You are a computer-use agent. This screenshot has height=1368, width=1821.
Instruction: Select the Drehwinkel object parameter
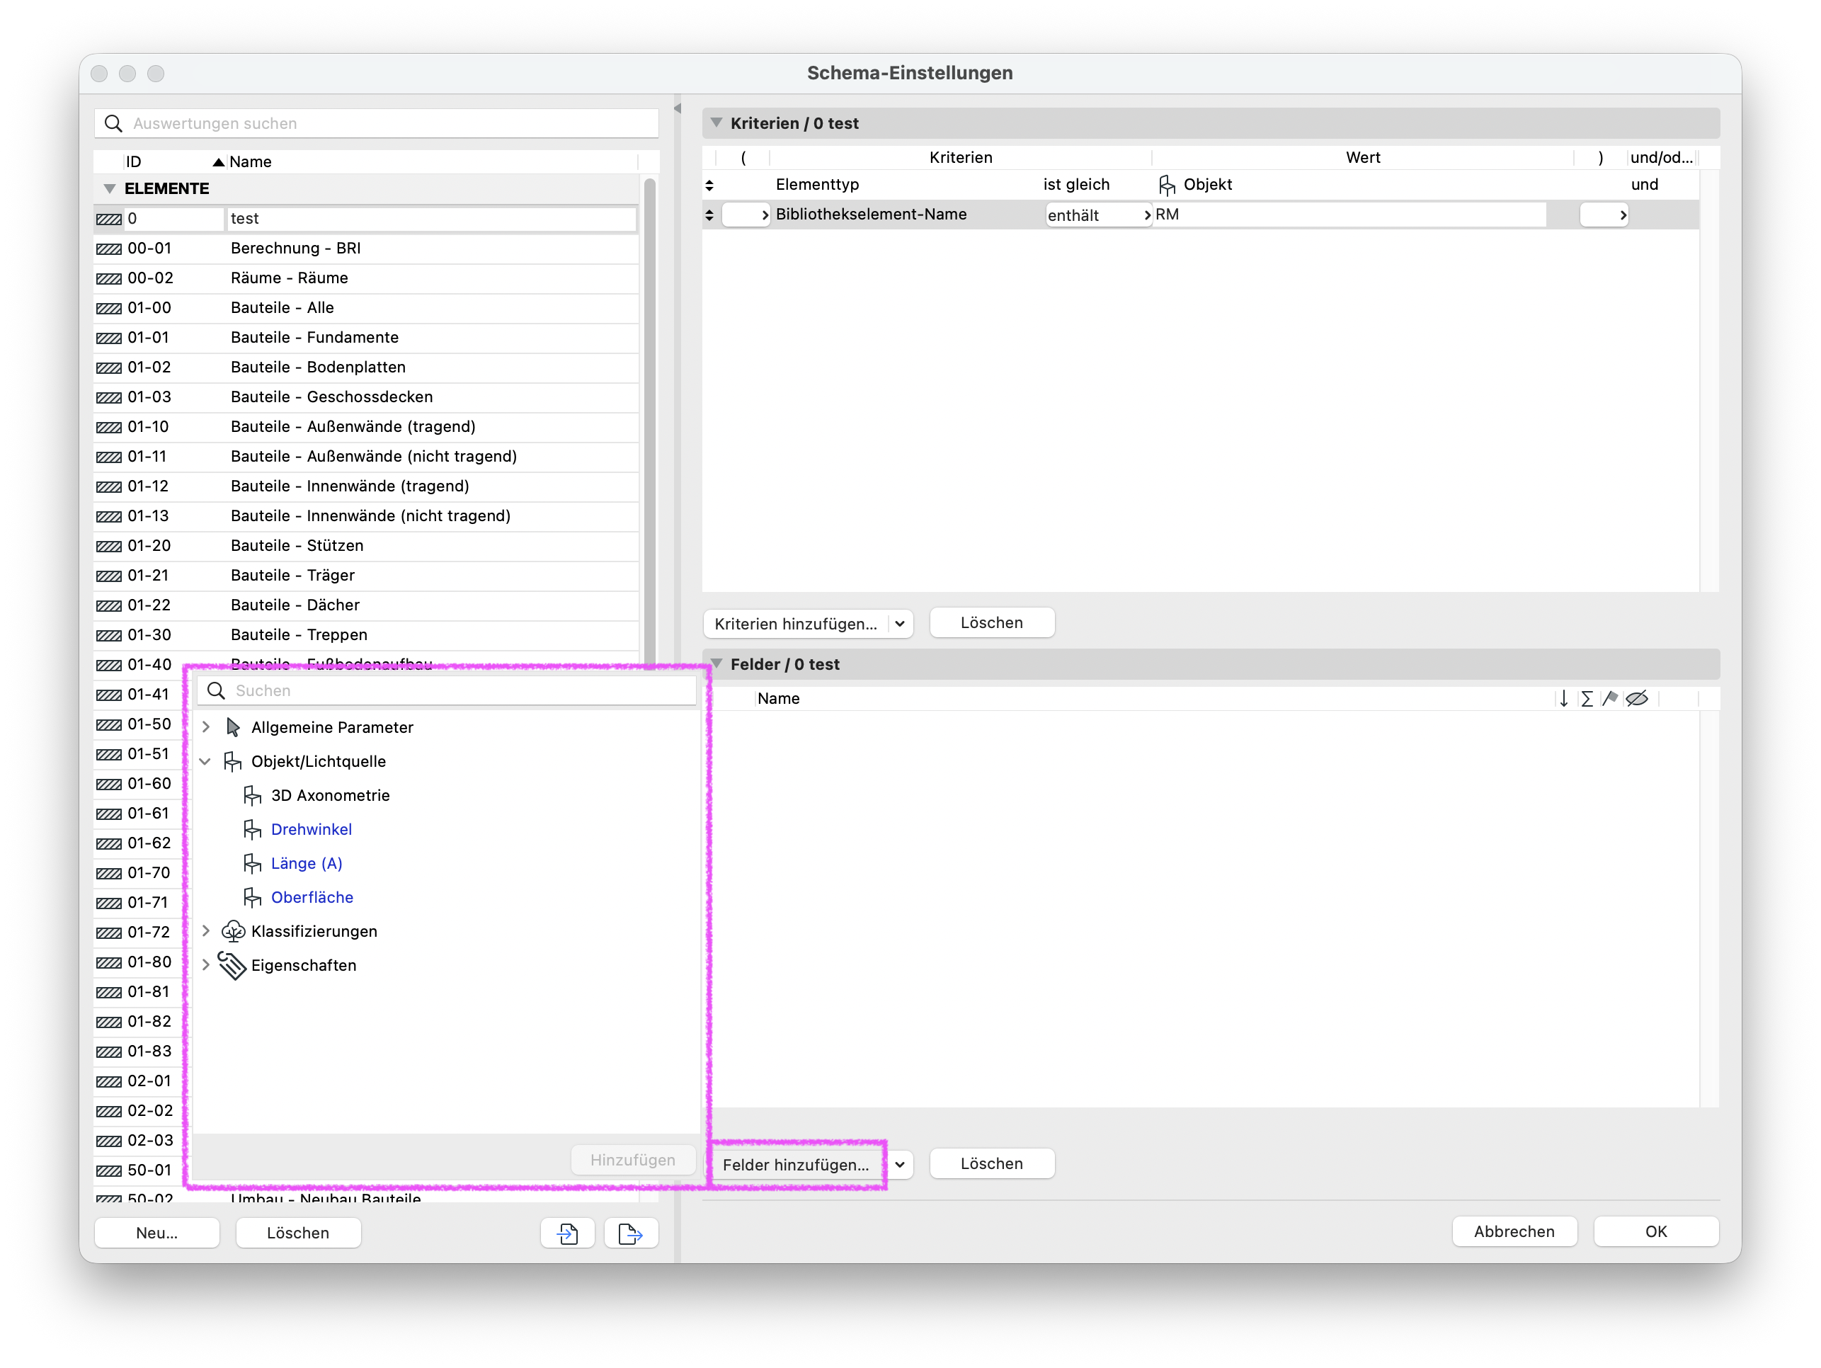pyautogui.click(x=312, y=829)
